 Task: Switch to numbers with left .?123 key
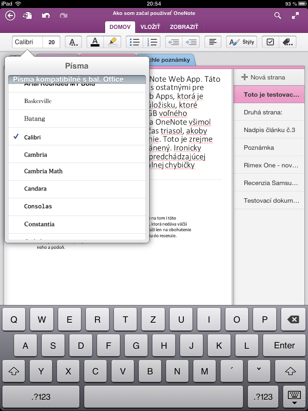(41, 397)
